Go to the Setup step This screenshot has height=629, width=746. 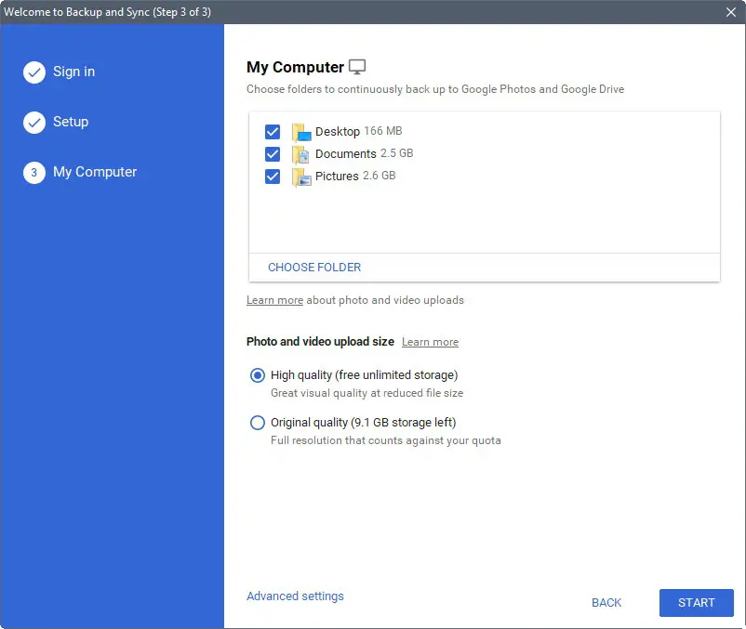[71, 122]
